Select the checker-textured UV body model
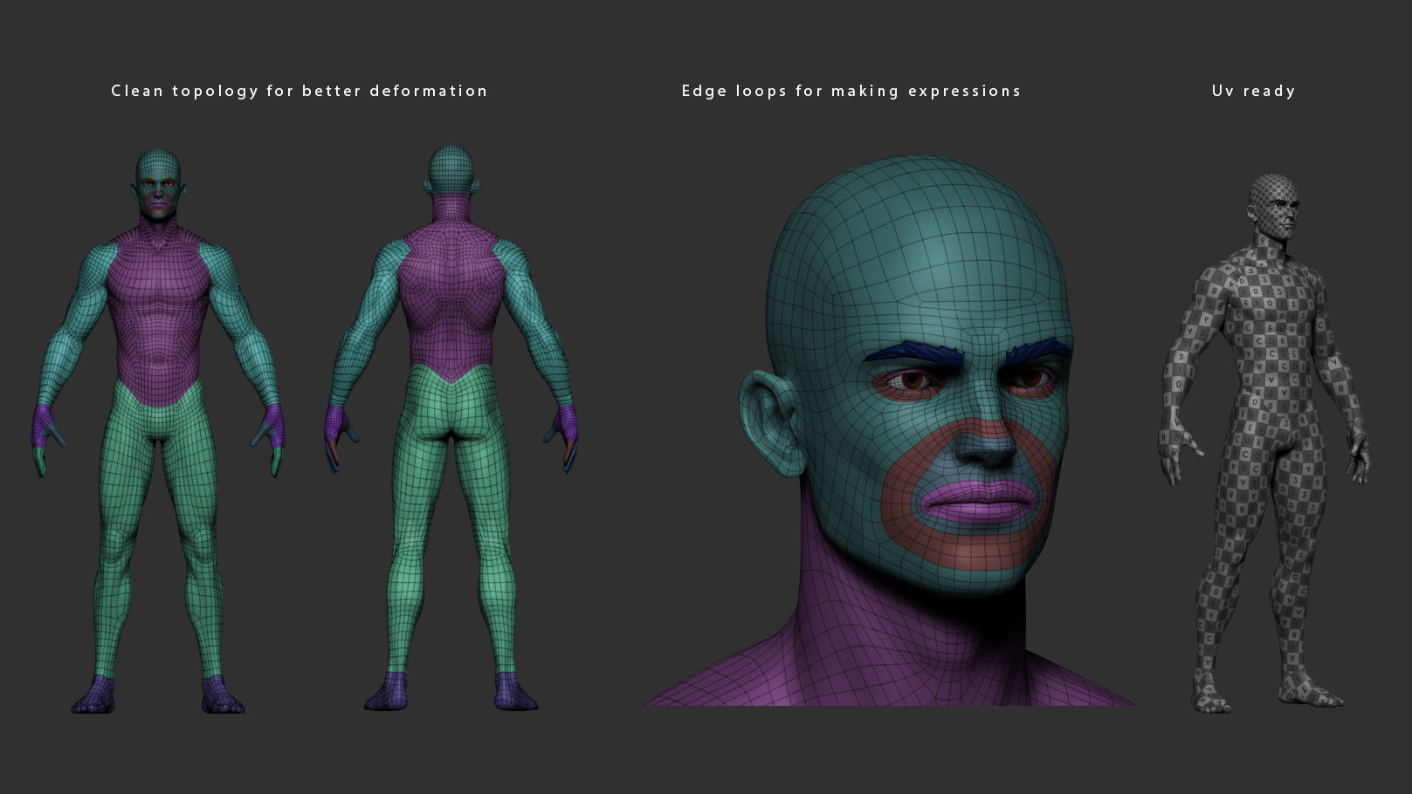The image size is (1412, 794). tap(1265, 442)
